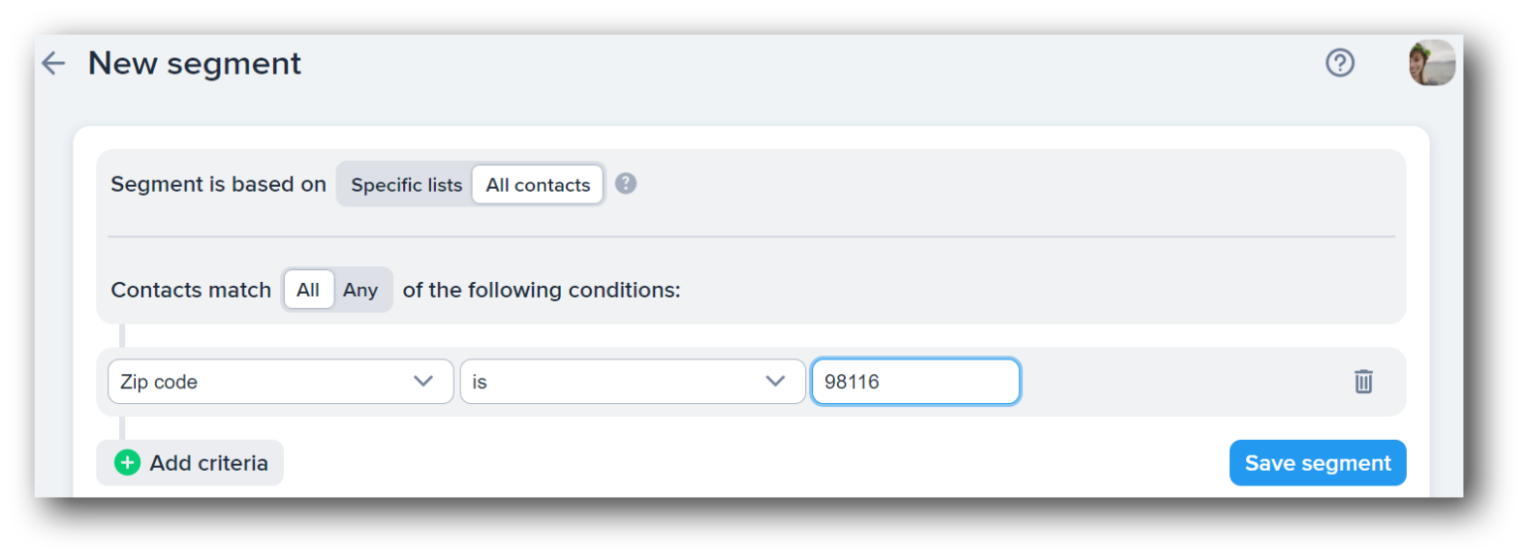This screenshot has height=559, width=1525.
Task: Click the gray info icon beside All contacts
Action: click(x=625, y=184)
